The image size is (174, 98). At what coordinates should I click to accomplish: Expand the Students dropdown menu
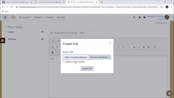[x=39, y=17]
